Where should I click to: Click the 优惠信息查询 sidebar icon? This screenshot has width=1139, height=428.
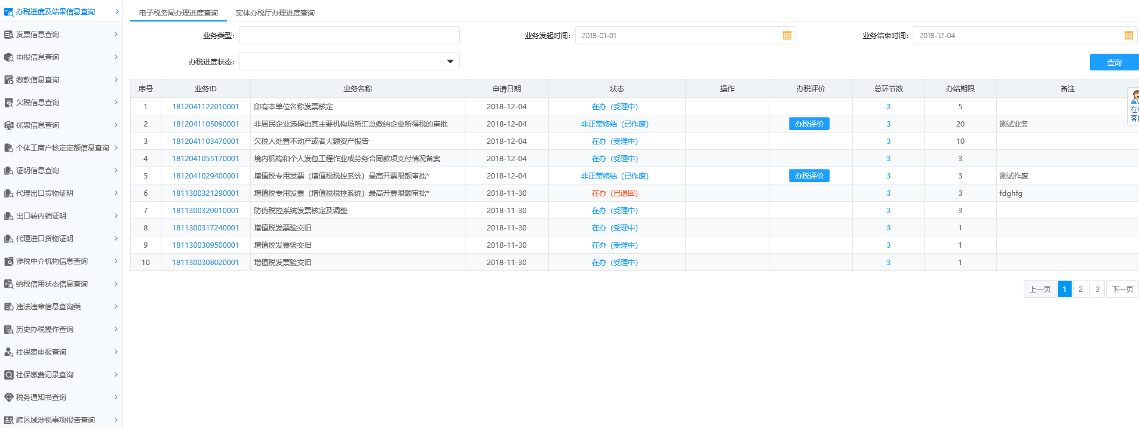pyautogui.click(x=8, y=125)
